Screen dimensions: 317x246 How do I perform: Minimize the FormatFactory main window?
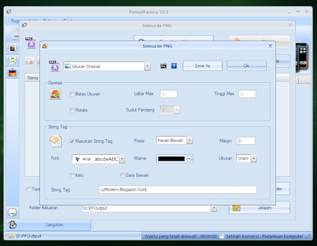(x=289, y=12)
